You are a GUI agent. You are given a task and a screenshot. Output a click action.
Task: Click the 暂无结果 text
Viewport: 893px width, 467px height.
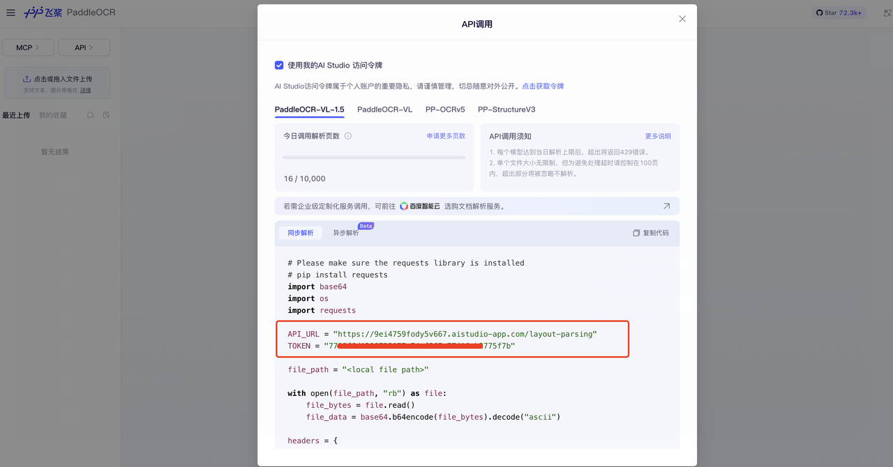click(55, 152)
